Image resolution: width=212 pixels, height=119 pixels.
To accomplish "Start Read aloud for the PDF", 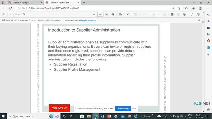I will click(128, 14).
